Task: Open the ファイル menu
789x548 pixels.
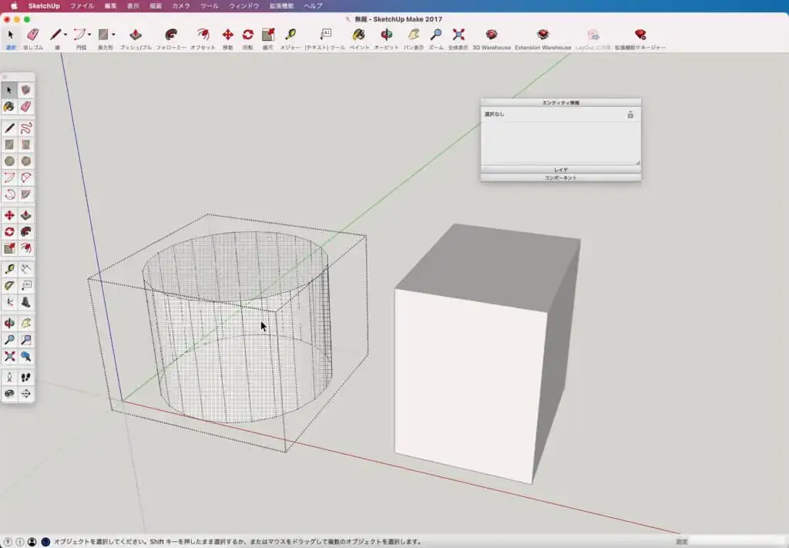Action: point(82,6)
